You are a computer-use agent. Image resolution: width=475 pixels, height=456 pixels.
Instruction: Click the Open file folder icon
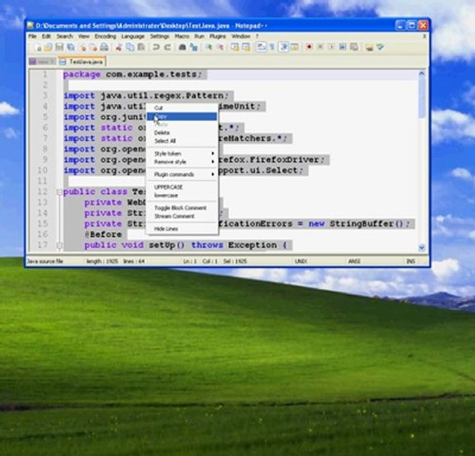tap(49, 47)
